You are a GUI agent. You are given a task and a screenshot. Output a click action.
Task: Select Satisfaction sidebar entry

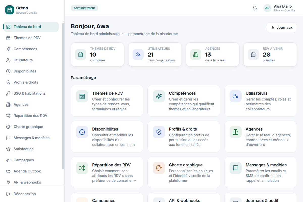(x=31, y=149)
